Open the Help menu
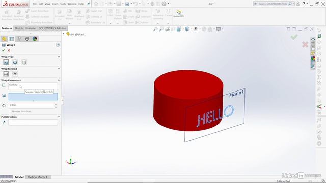Viewport: 326px width, 183px height. click(81, 4)
